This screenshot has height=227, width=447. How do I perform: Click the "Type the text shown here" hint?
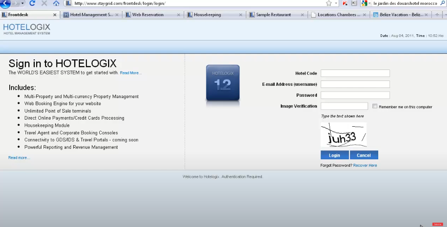[343, 116]
